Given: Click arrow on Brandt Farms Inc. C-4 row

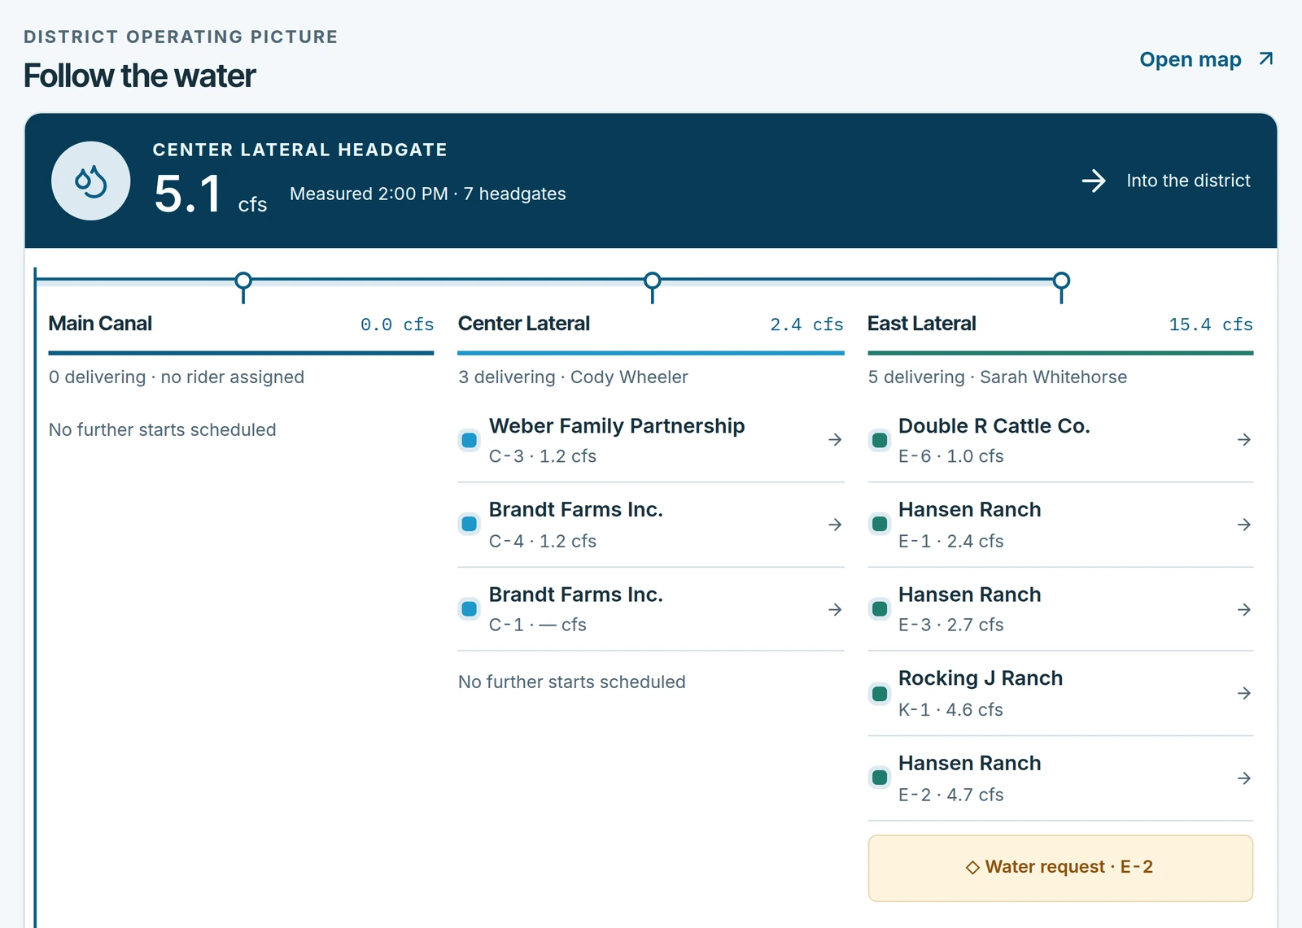Looking at the screenshot, I should [x=835, y=525].
